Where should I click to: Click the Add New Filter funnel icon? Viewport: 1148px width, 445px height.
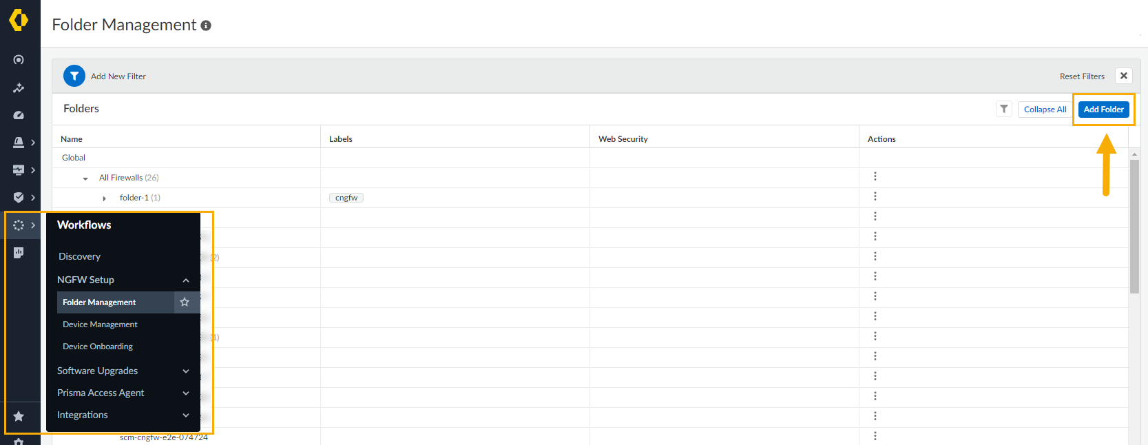(74, 76)
